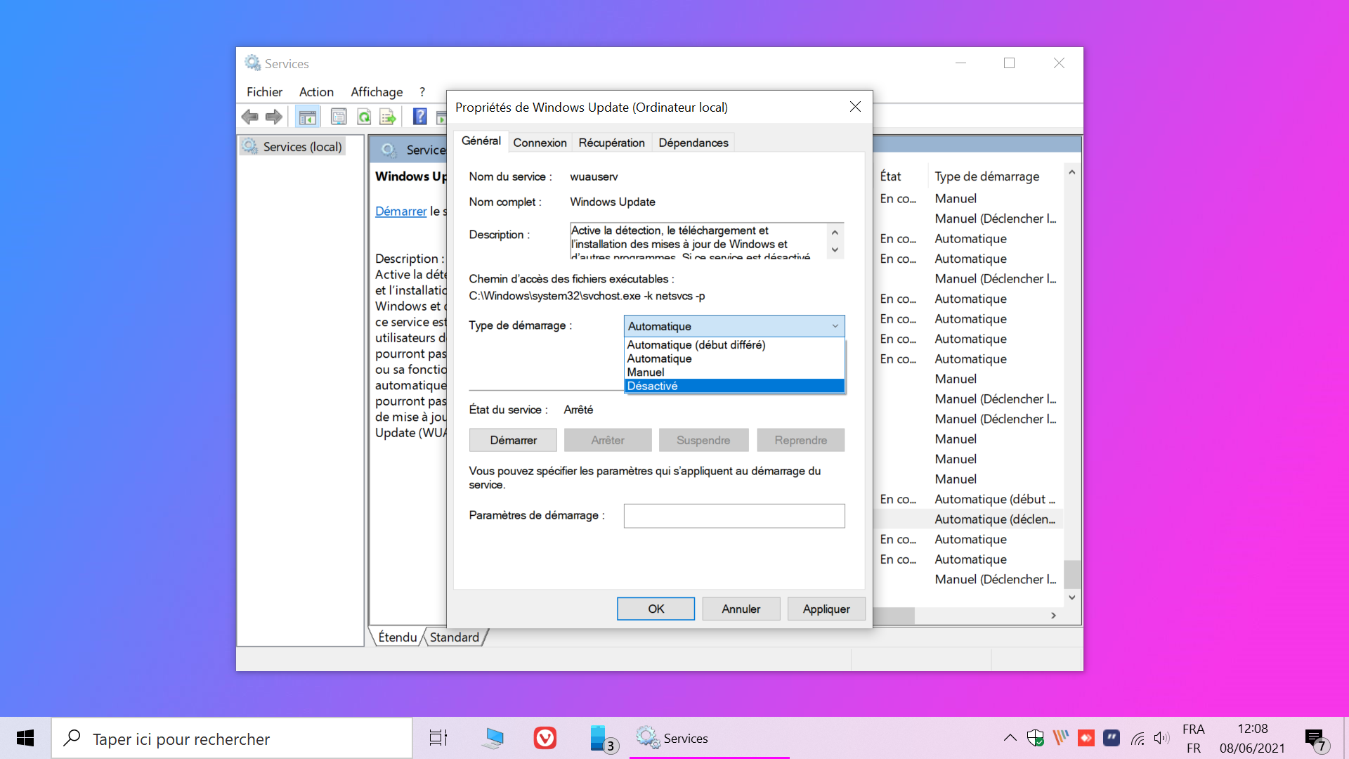The width and height of the screenshot is (1349, 759).
Task: Open the Type de démarrage combo box
Action: [734, 326]
